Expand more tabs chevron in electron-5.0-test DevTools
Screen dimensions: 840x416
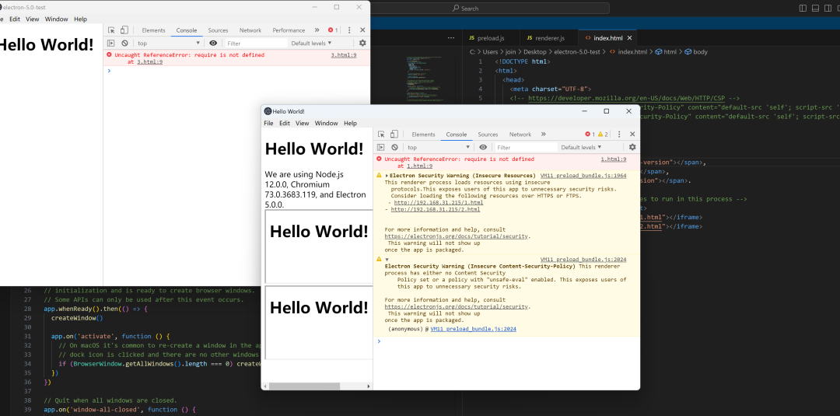coord(317,30)
